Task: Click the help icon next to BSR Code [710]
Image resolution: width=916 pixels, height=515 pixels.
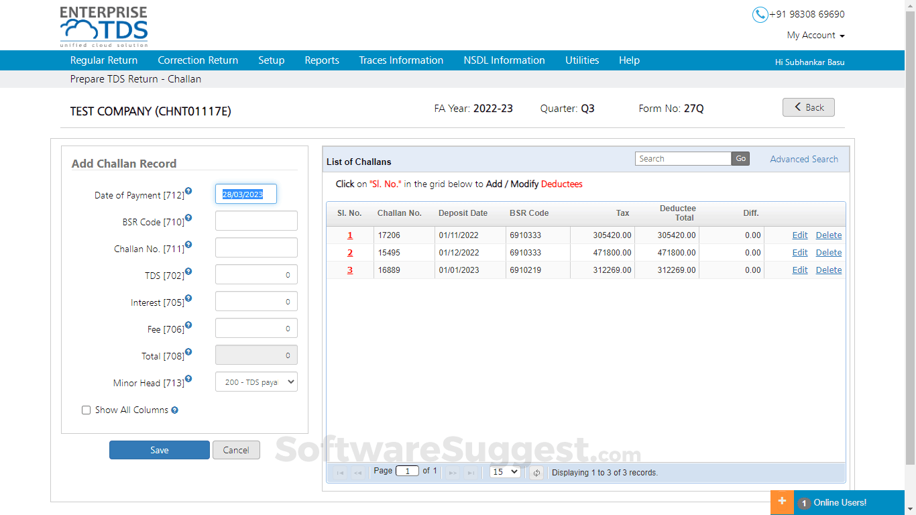Action: point(188,217)
